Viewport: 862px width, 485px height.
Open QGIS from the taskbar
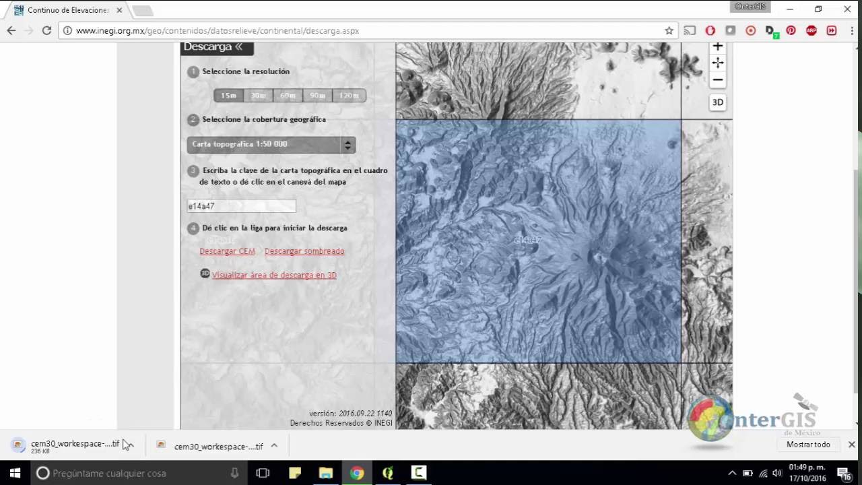[388, 473]
